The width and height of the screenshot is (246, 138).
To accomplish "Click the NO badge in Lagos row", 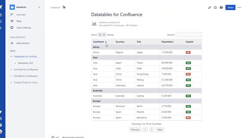I will click(188, 53).
